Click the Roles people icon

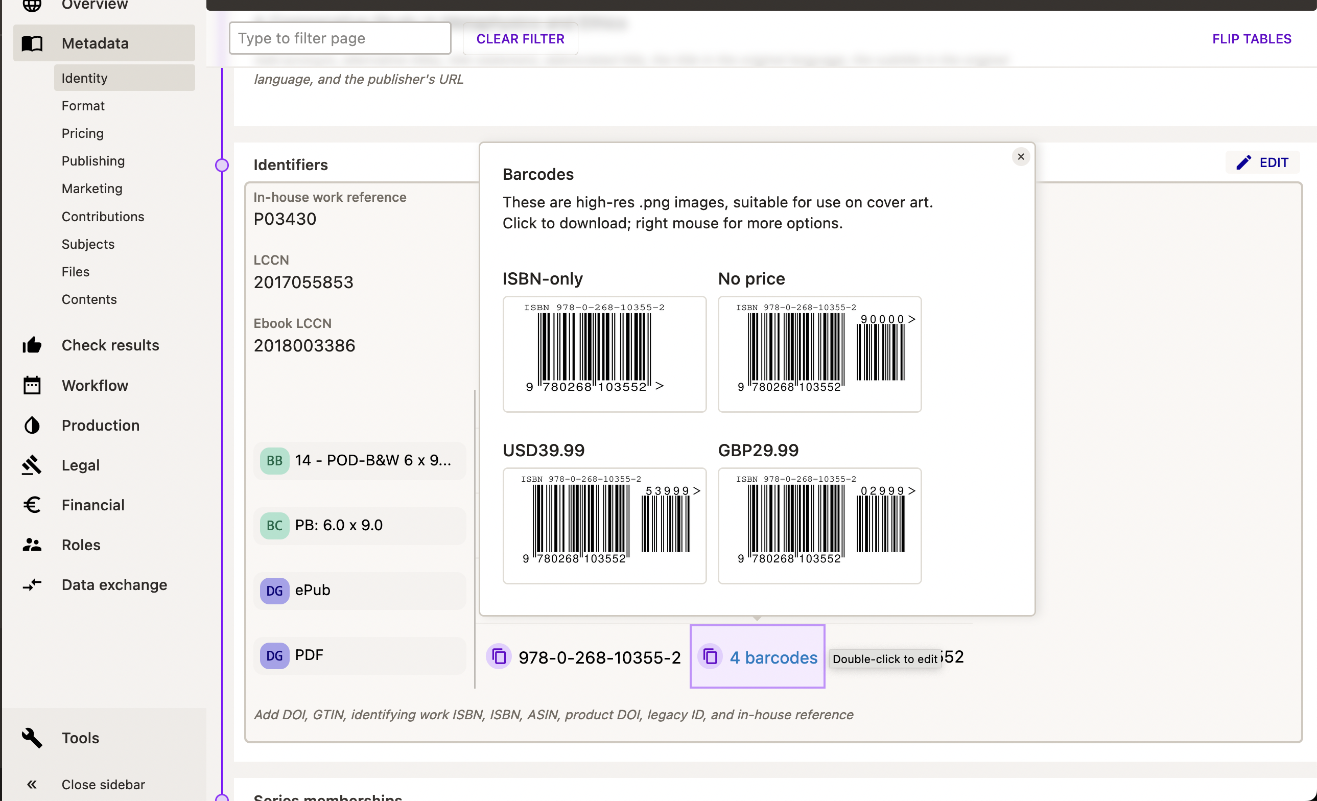click(32, 545)
